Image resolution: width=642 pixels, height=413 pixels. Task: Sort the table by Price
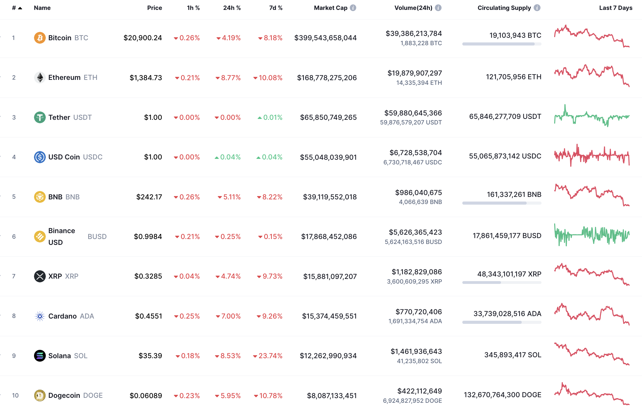pyautogui.click(x=154, y=8)
